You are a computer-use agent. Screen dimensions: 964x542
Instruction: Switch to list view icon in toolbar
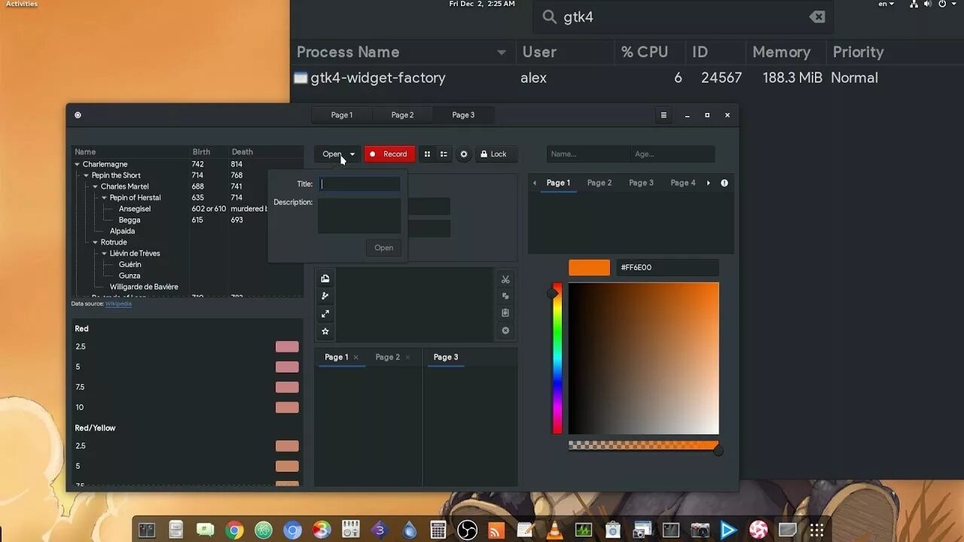[444, 154]
